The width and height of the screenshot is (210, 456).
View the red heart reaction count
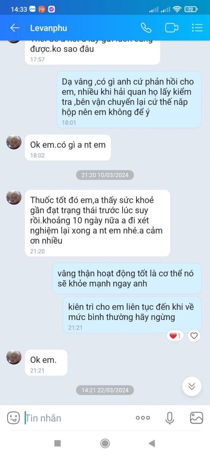(175, 336)
